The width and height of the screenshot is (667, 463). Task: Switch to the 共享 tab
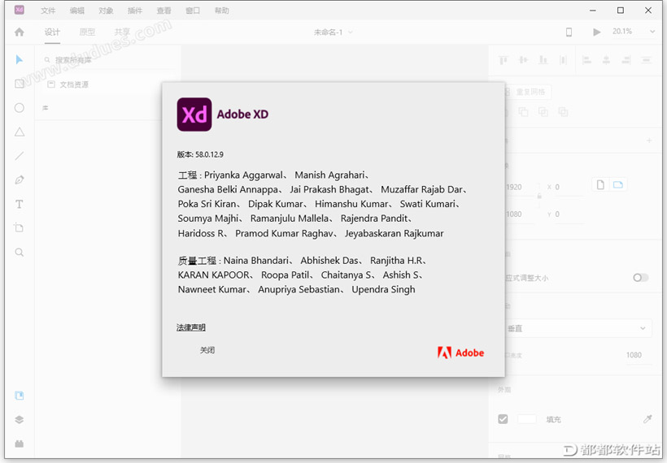[x=122, y=32]
